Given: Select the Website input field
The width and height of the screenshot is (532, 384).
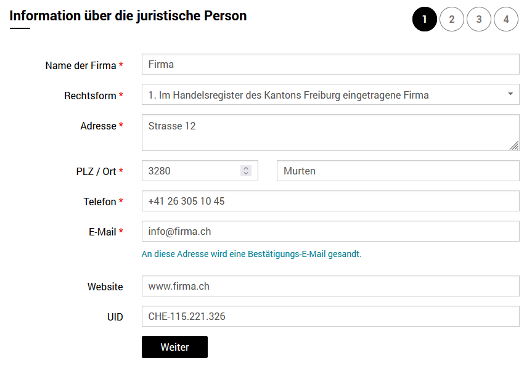Looking at the screenshot, I should click(330, 287).
